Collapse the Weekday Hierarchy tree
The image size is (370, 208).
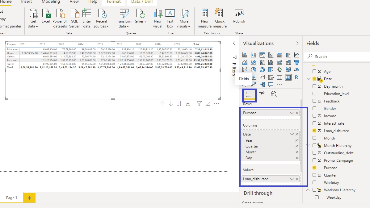[x=308, y=190]
